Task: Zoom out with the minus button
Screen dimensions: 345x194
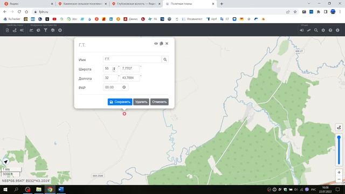Action: pos(339,179)
